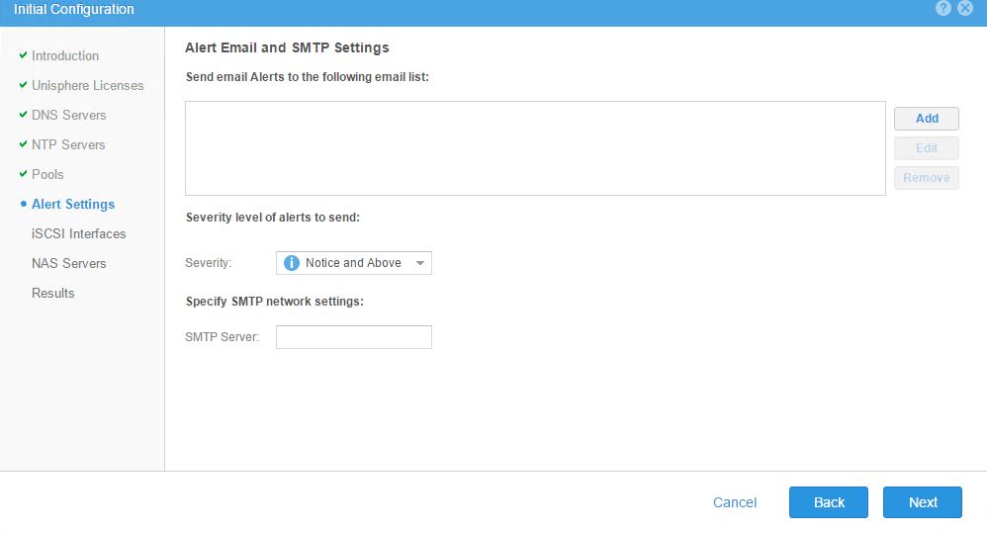The width and height of the screenshot is (987, 533).
Task: Go to the Introduction step
Action: pyautogui.click(x=65, y=55)
